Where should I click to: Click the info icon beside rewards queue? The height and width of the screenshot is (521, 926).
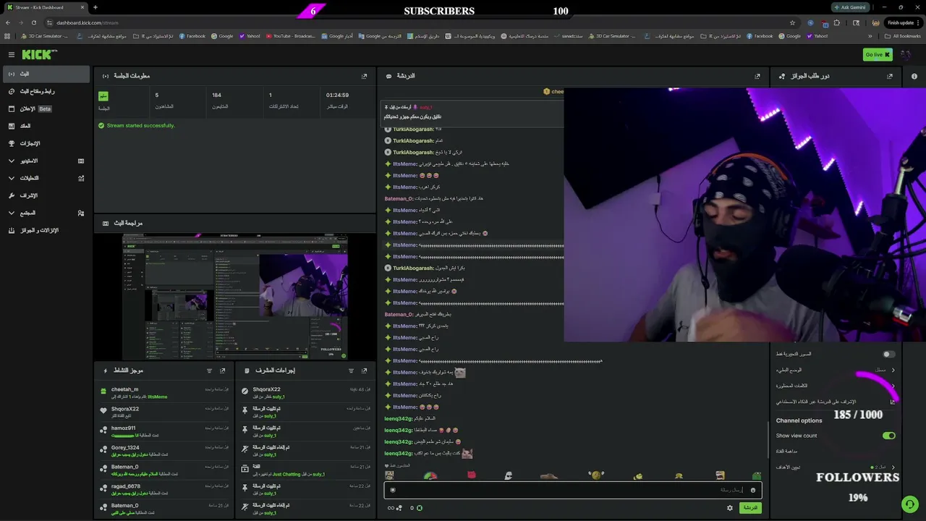[914, 76]
